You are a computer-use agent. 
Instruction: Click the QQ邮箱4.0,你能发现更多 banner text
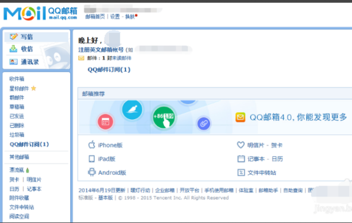coord(299,117)
